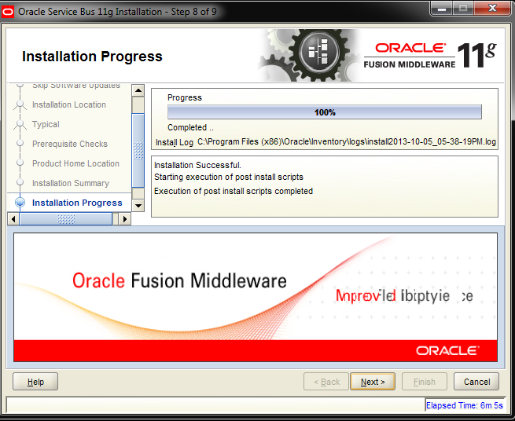Click steps list scroll down arrow
Screen dimensions: 515x421
pyautogui.click(x=138, y=206)
